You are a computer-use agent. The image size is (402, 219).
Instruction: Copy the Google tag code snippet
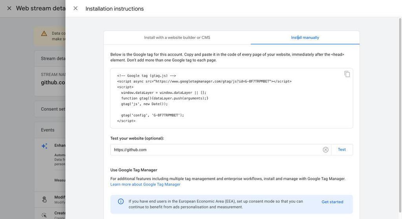tap(347, 74)
